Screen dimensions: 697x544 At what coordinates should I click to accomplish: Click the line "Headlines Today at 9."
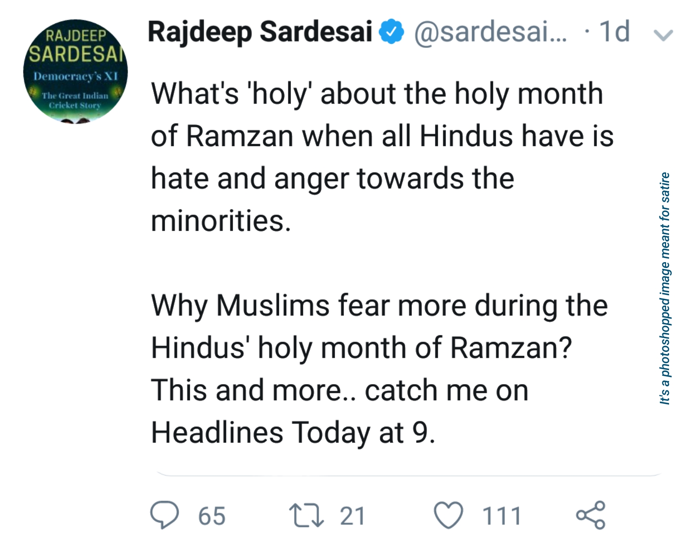point(293,433)
